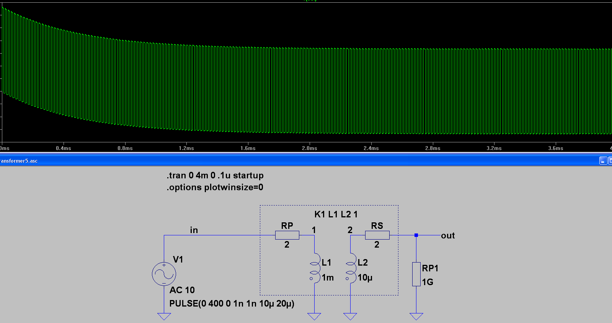
Task: Click the 0.8ms time axis label
Action: coord(125,148)
